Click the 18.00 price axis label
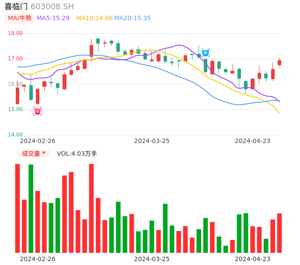 pos(16,33)
